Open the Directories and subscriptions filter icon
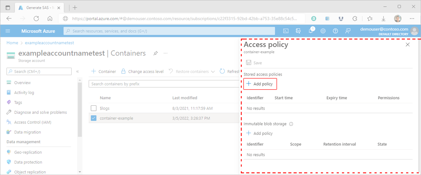This screenshot has width=421, height=175. pyautogui.click(x=298, y=31)
